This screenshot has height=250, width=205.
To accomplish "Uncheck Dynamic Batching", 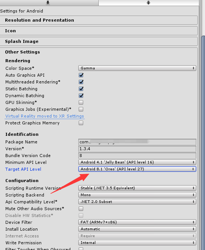I will tap(81, 96).
